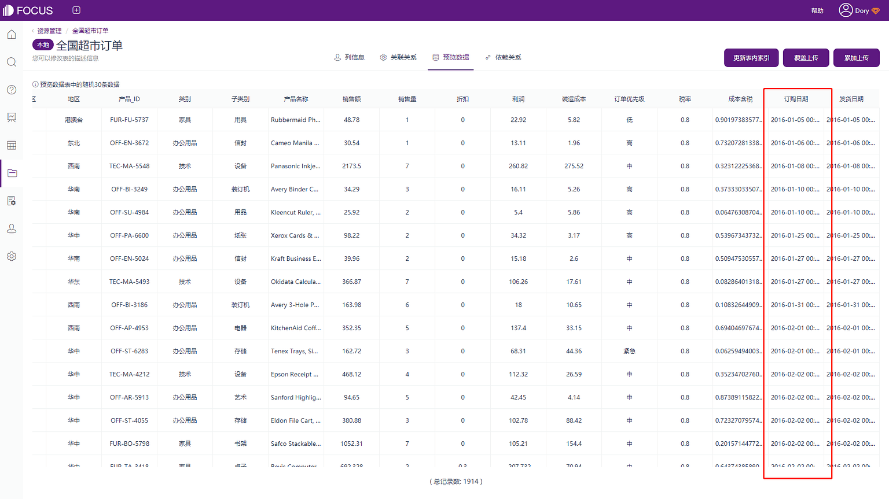Switch to the 关联关系 tab
Image resolution: width=889 pixels, height=499 pixels.
[x=398, y=57]
